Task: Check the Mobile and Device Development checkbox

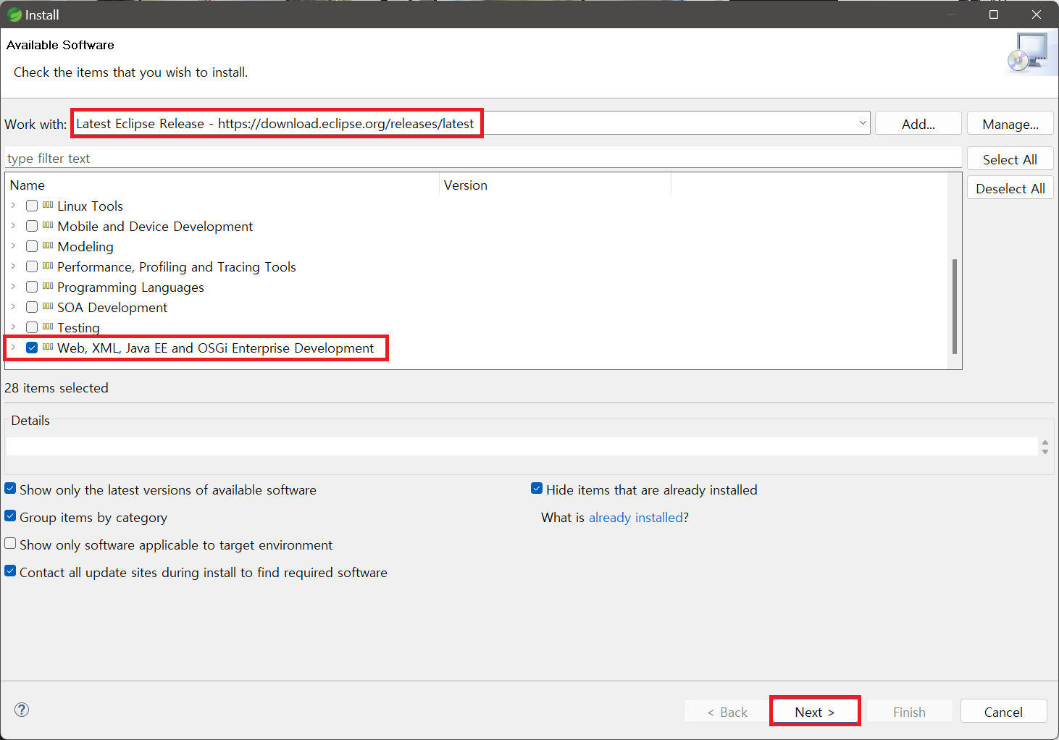Action: [x=32, y=226]
